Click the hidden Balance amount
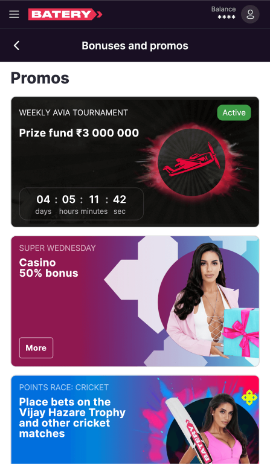 click(227, 18)
